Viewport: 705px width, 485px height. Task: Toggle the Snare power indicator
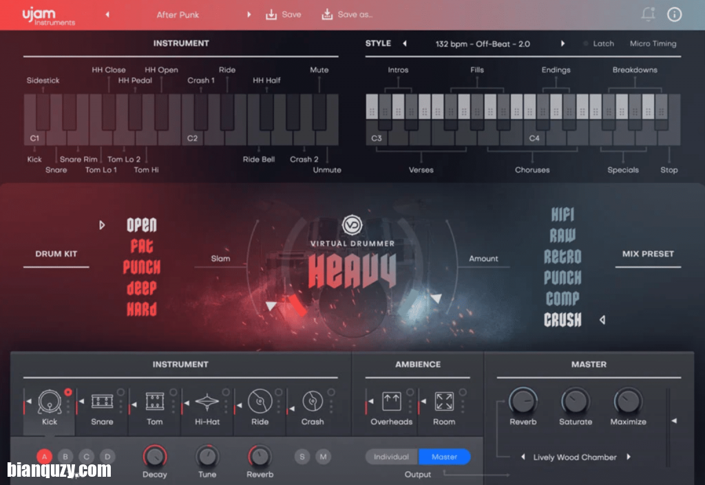(x=120, y=393)
